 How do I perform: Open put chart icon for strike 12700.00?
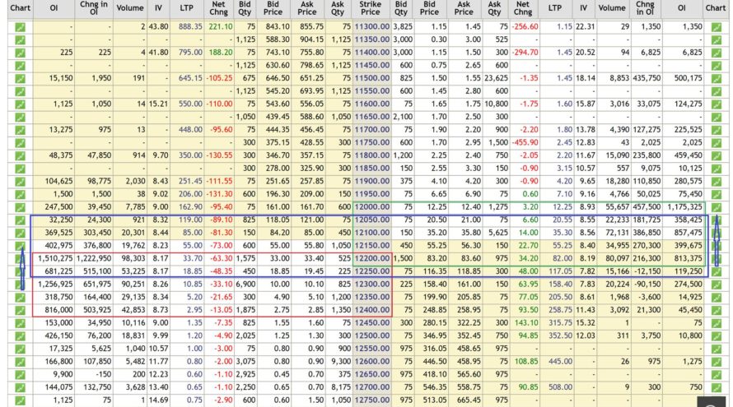tap(717, 387)
